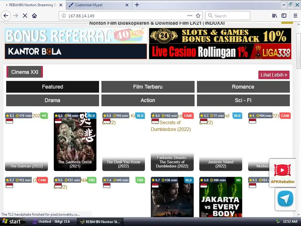Viewport: 301px width, 226px height.
Task: Open a new tab with the plus button
Action: pos(137,5)
